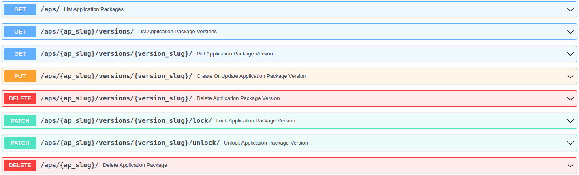Expand the Create Or Update Application Package Version chevron

pos(570,76)
